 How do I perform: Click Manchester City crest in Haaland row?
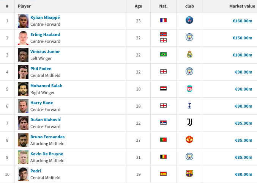click(x=189, y=37)
